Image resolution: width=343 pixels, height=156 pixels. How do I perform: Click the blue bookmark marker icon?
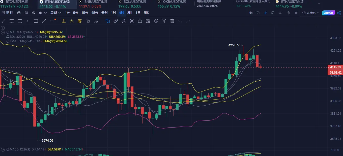(108, 21)
